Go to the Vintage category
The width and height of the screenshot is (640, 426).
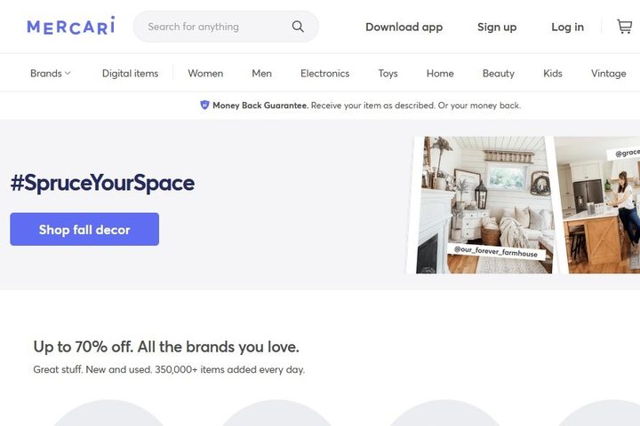[609, 74]
